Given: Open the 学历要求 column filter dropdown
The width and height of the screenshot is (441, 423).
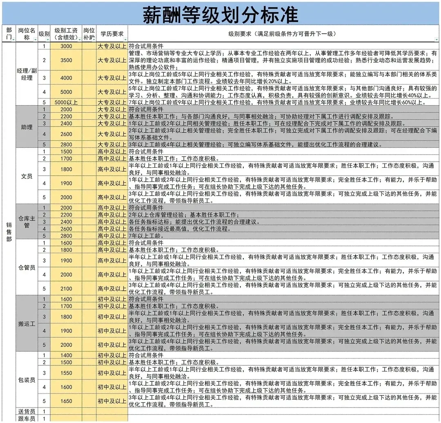Looking at the screenshot, I should click(x=125, y=39).
